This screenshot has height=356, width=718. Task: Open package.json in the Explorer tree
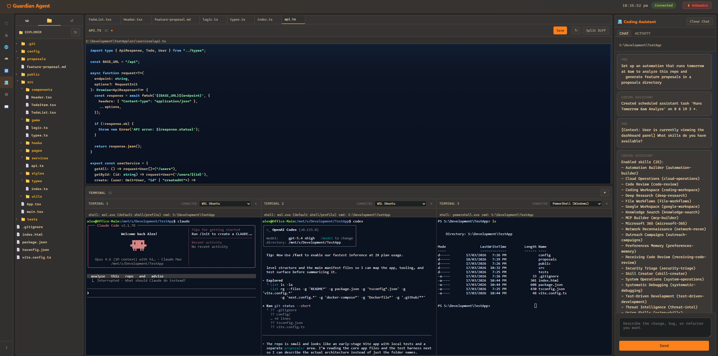[34, 242]
